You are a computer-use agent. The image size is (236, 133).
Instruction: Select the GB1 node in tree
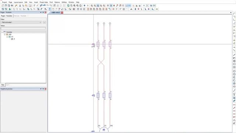[x=10, y=34]
